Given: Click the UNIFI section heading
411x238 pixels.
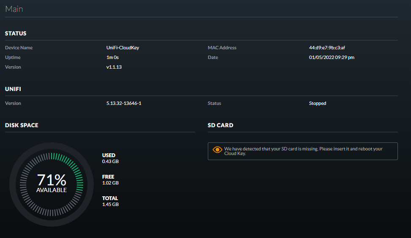Looking at the screenshot, I should 13,89.
